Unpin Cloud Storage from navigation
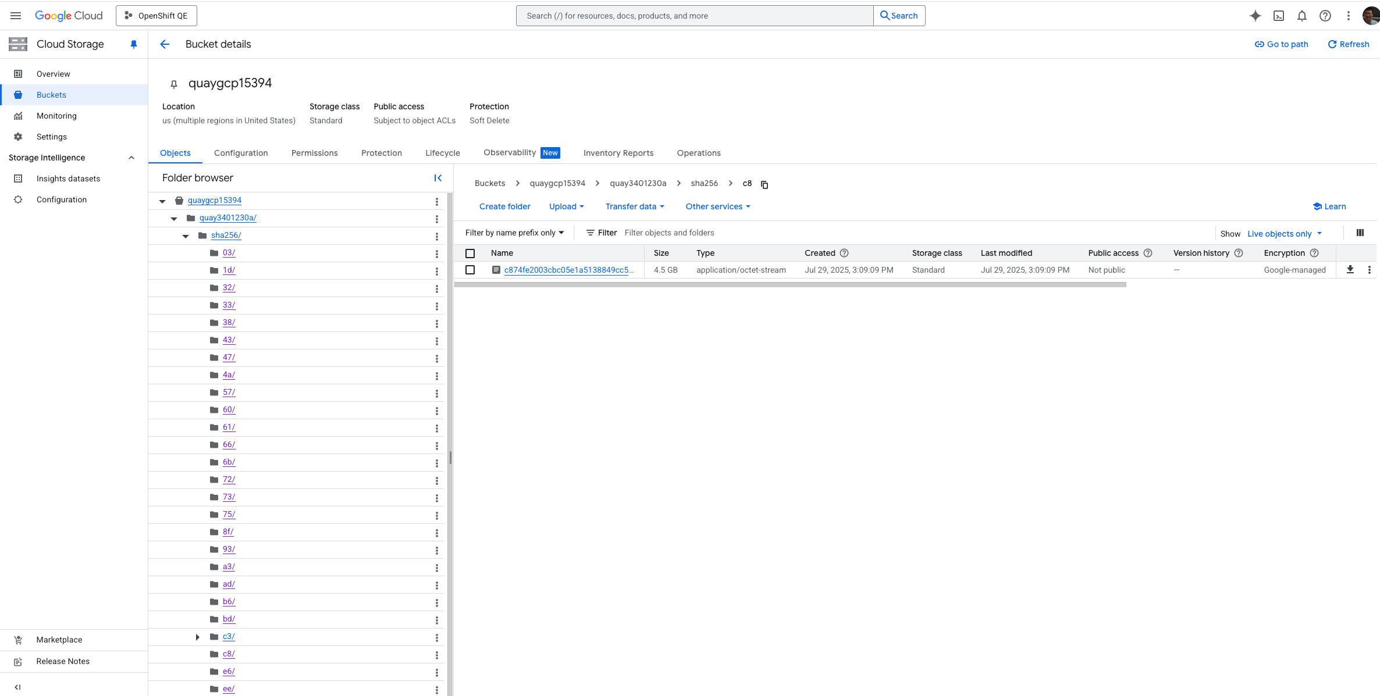 (134, 44)
